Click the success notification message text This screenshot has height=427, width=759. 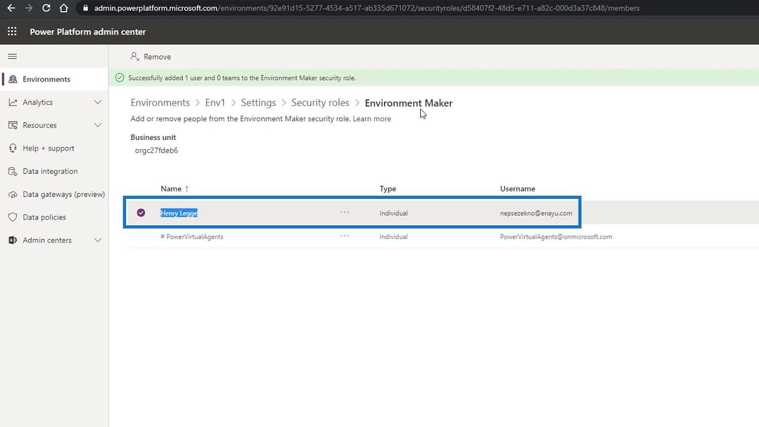pos(242,78)
